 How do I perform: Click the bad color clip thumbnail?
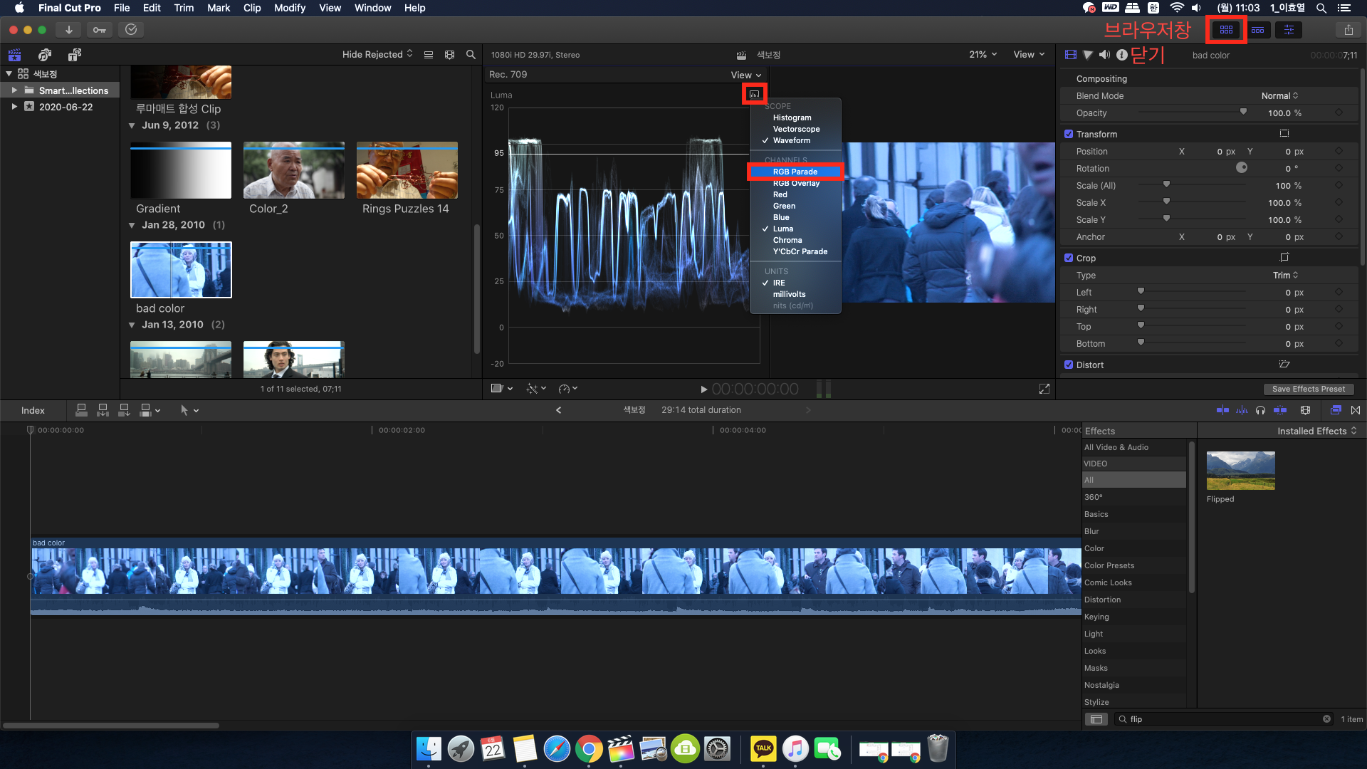[x=180, y=269]
